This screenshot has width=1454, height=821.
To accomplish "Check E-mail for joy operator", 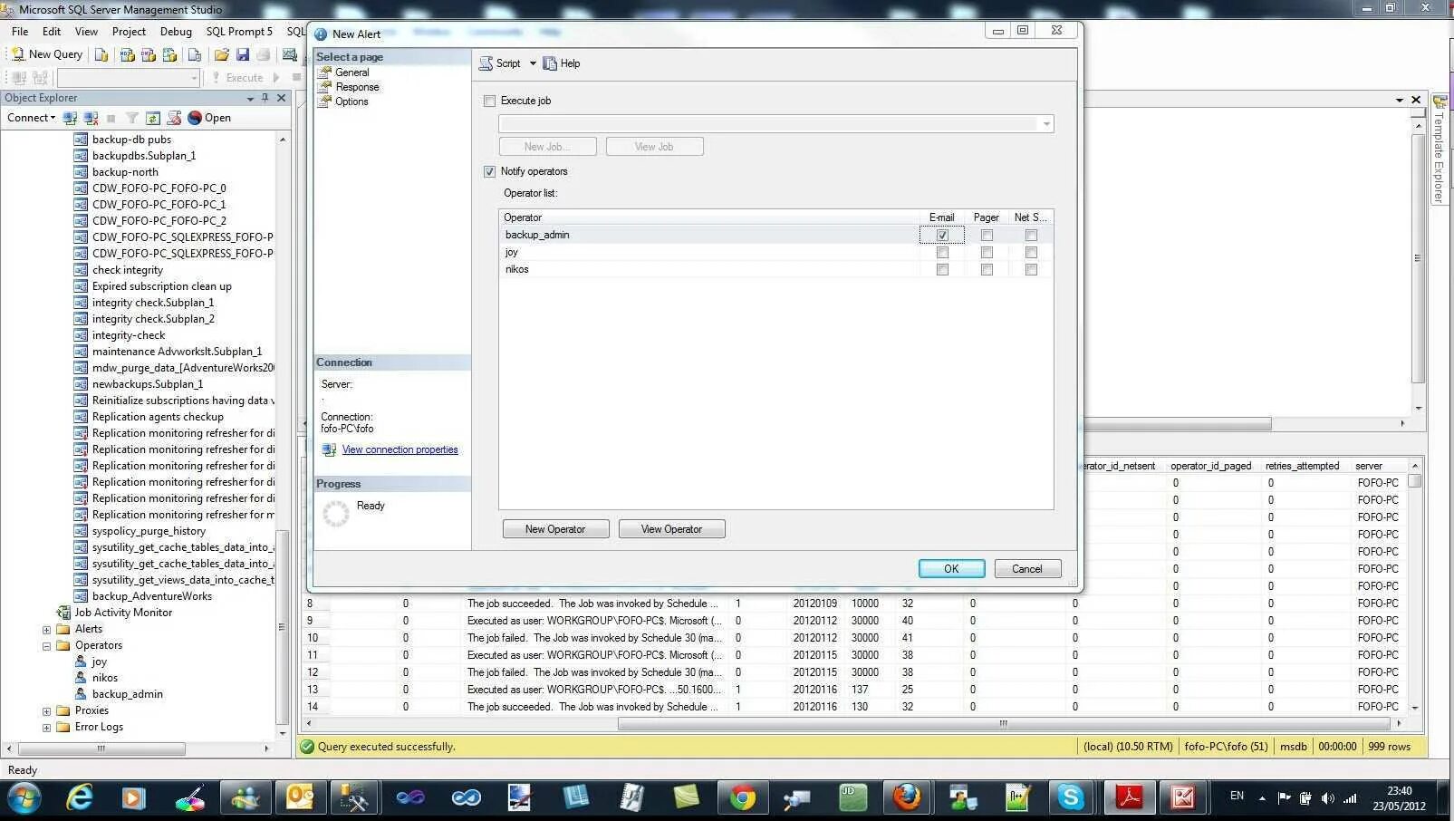I will (942, 252).
